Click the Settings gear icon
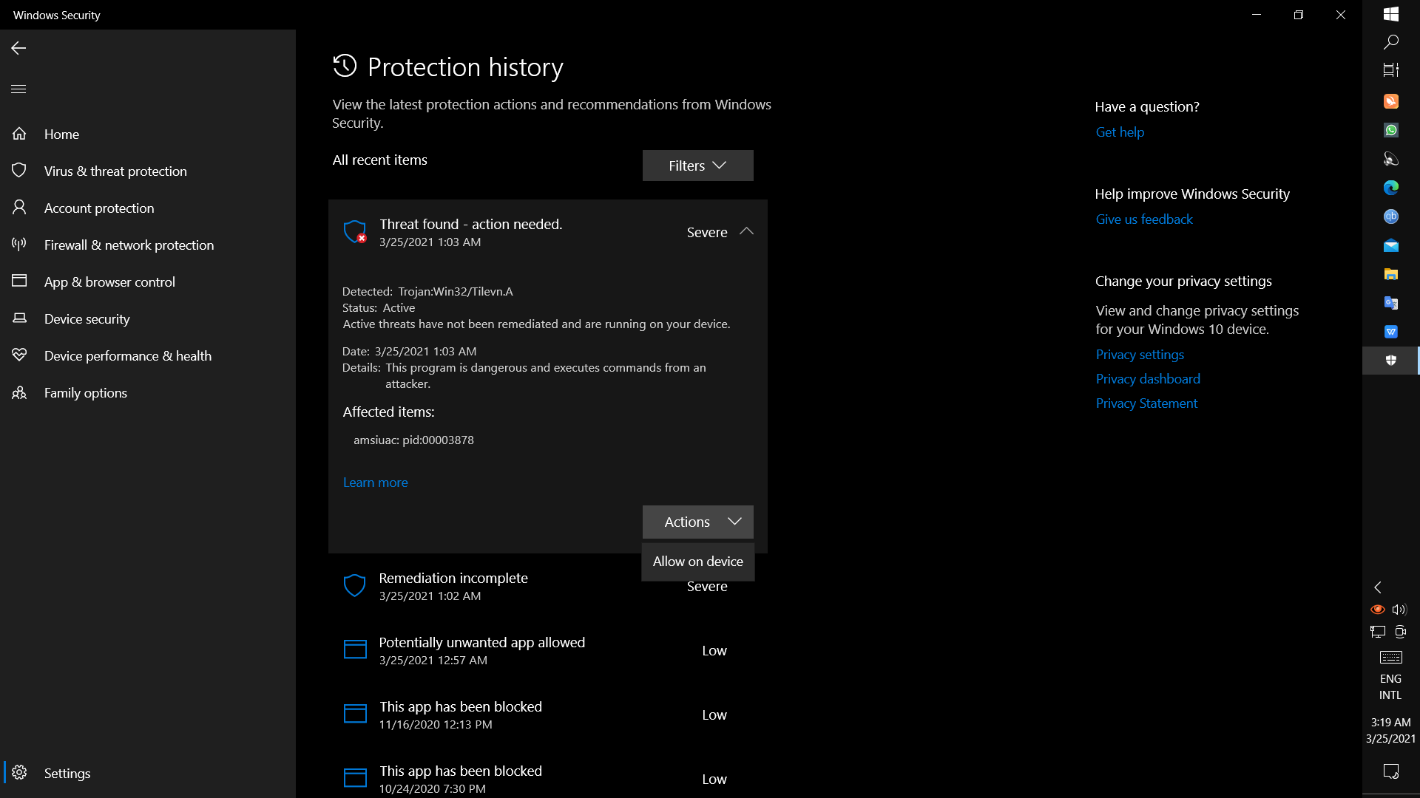The height and width of the screenshot is (798, 1420). coord(19,772)
